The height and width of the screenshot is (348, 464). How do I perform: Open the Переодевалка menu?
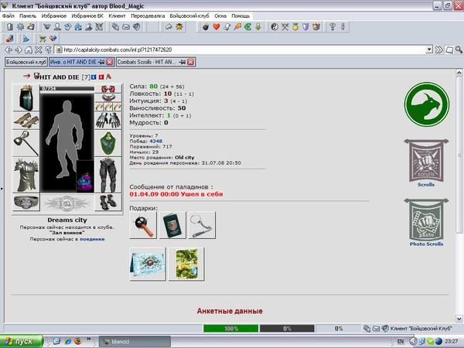148,16
